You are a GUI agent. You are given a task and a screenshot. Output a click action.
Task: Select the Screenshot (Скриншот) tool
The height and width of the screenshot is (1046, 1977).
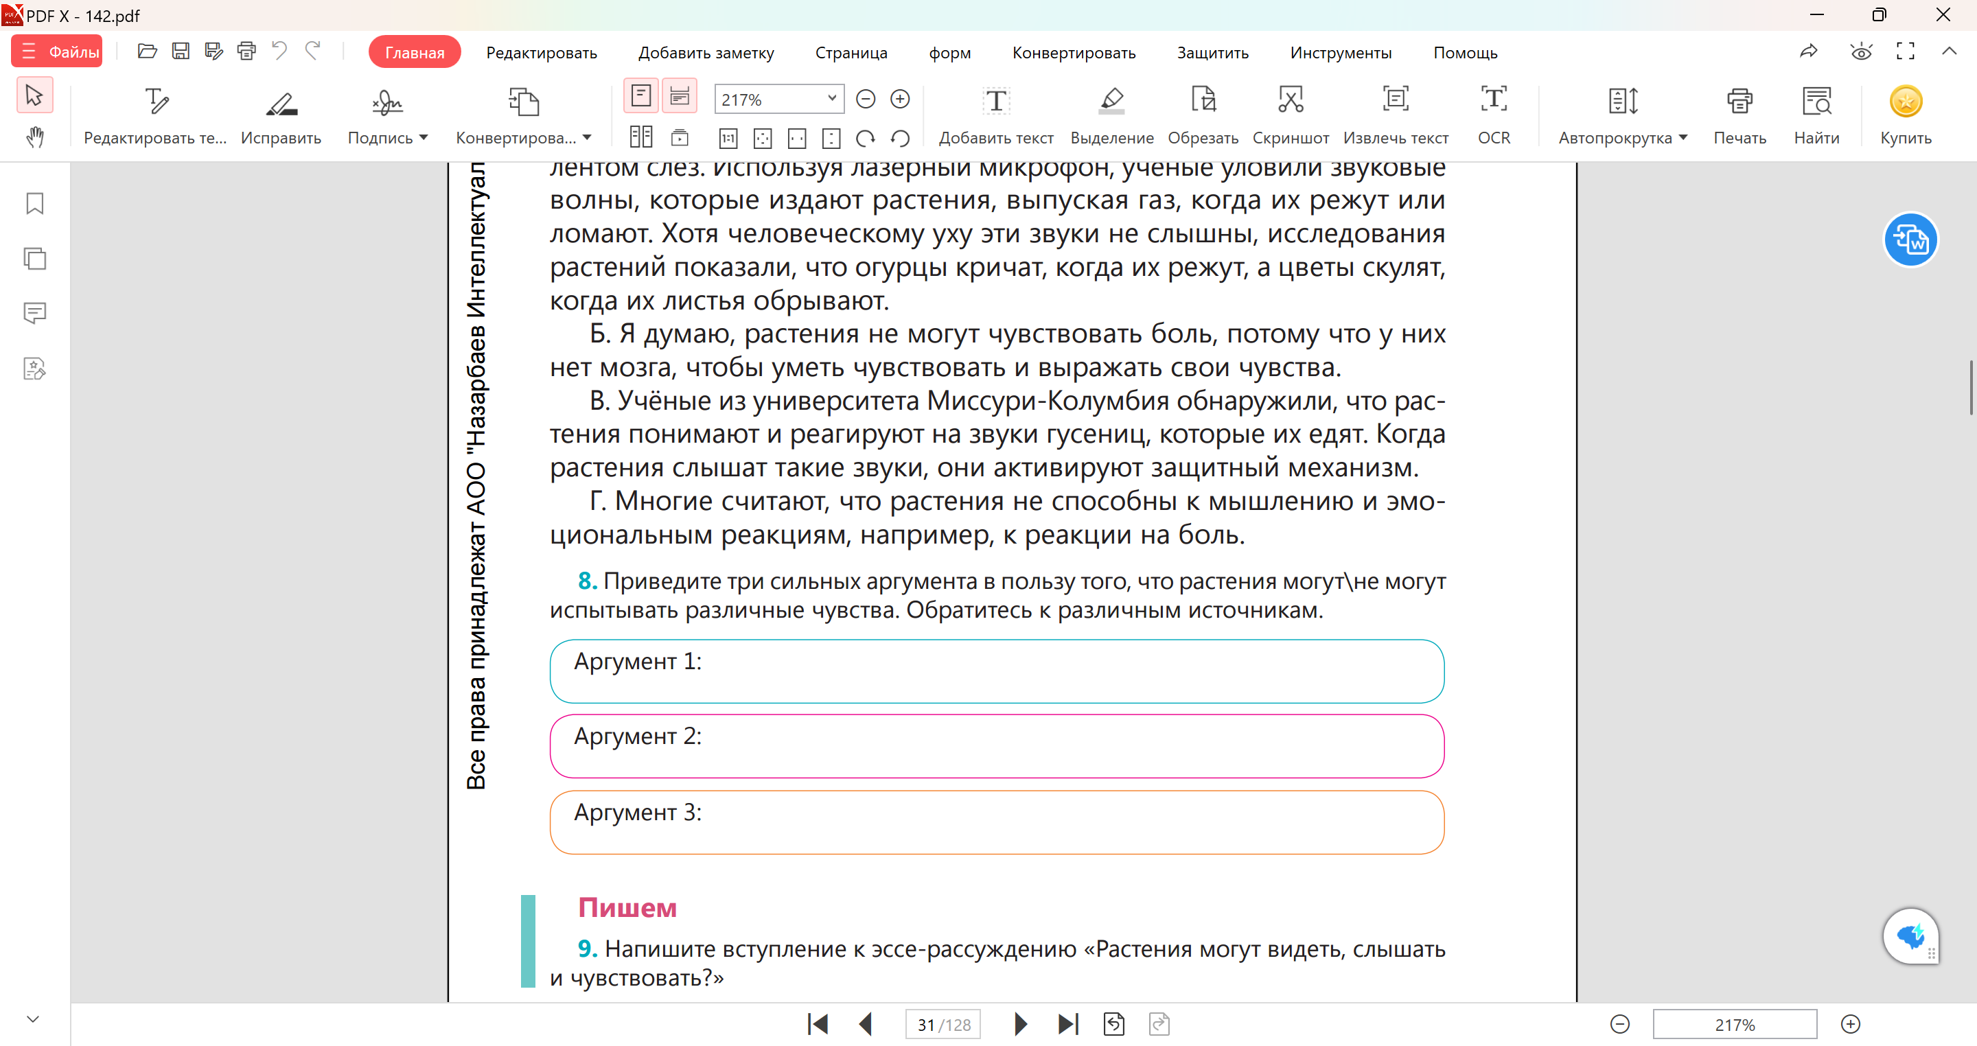1290,100
